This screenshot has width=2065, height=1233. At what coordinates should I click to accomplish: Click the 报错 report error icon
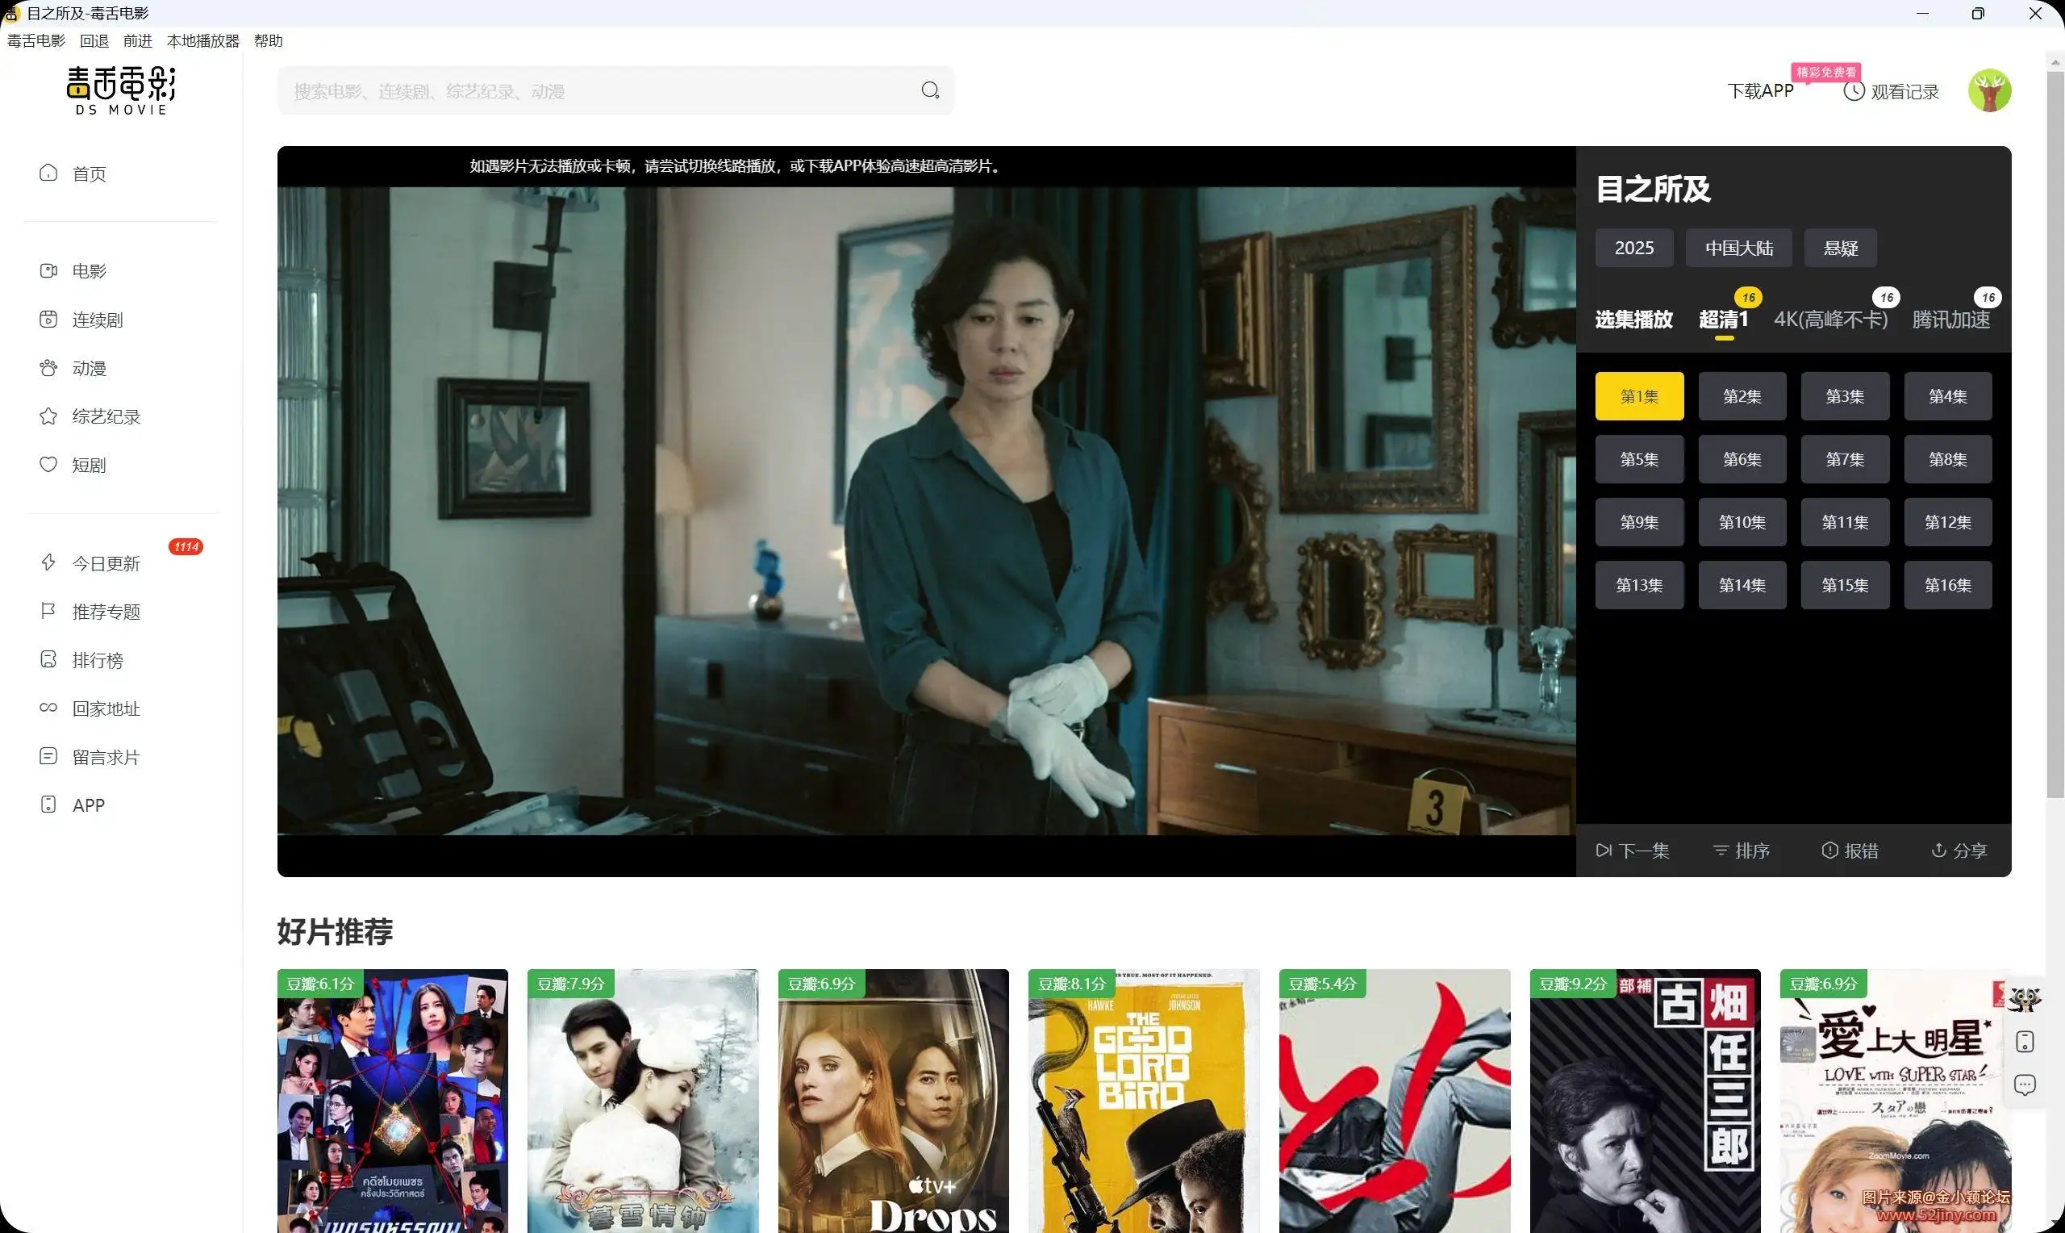click(1829, 850)
